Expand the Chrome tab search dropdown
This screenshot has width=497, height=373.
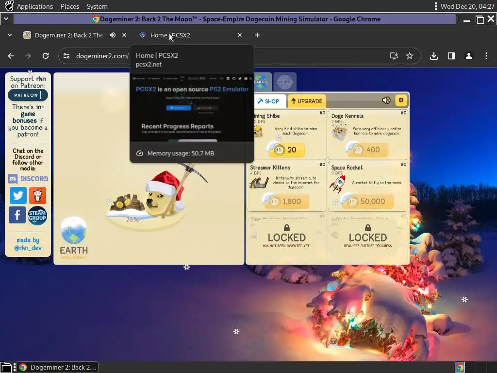click(x=10, y=35)
